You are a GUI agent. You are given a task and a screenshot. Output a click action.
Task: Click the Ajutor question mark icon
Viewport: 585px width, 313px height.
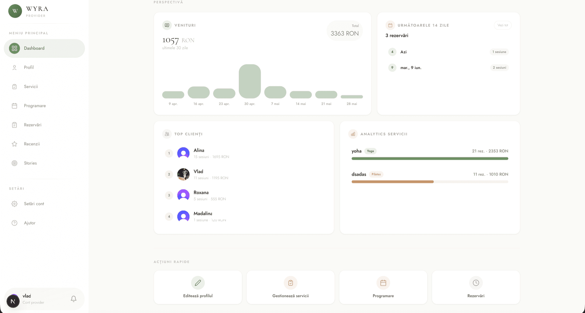point(15,223)
